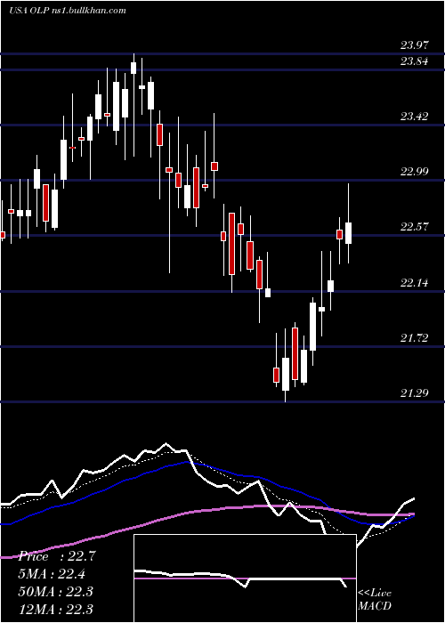Click the lowest candlestick touching 21.29
Image resolution: width=445 pixels, height=623 pixels.
point(286,374)
